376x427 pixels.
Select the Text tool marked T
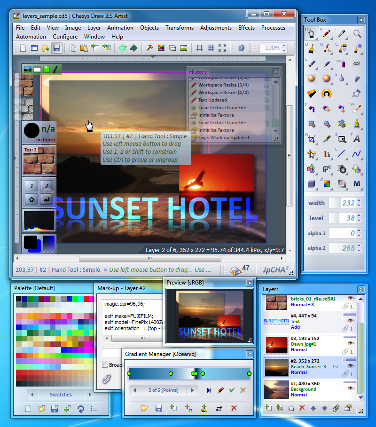357,139
